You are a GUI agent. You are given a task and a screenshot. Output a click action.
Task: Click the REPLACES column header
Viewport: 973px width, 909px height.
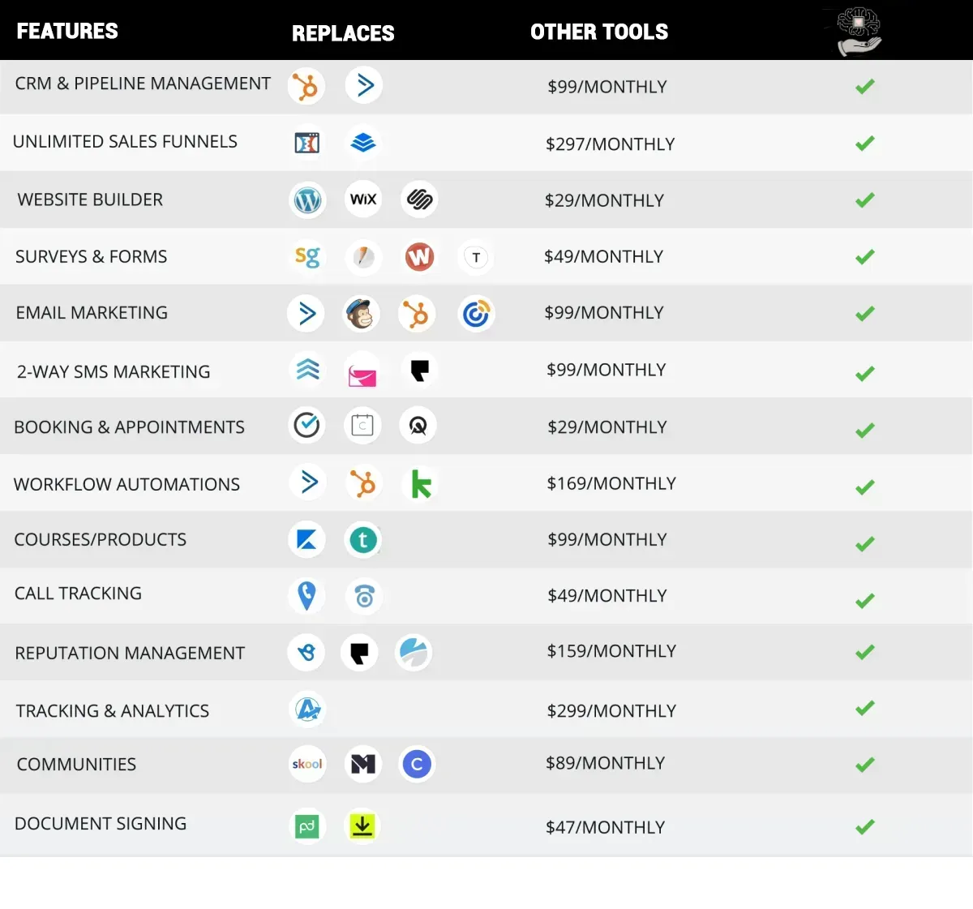pos(343,34)
